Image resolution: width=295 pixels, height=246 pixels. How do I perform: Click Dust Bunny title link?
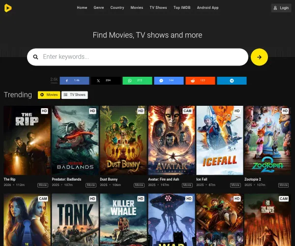tap(109, 179)
